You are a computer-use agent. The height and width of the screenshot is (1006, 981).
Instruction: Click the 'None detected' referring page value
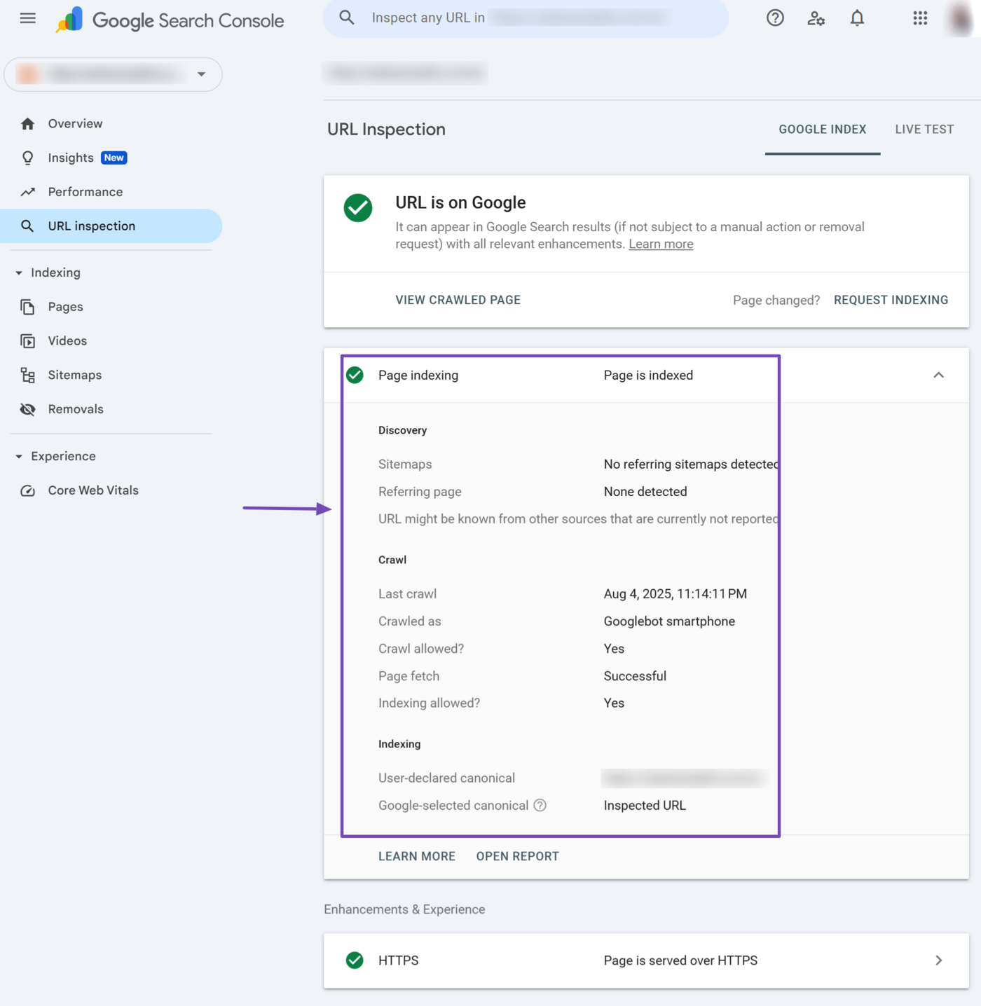(645, 492)
